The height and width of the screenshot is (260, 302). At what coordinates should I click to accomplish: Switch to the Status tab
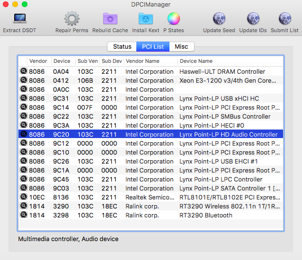click(122, 47)
